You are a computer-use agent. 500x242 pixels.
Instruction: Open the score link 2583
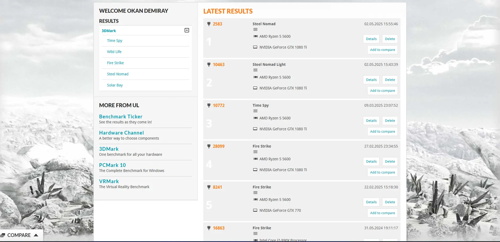point(217,24)
